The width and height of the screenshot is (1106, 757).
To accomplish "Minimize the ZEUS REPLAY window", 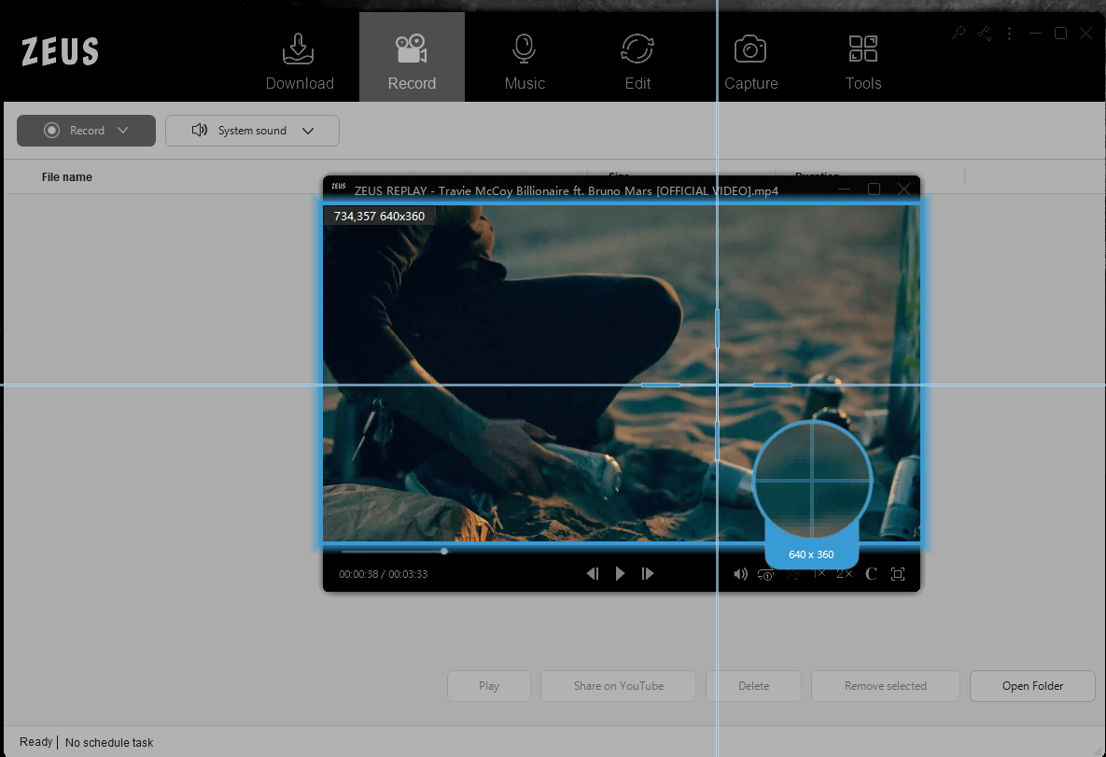I will [x=845, y=189].
